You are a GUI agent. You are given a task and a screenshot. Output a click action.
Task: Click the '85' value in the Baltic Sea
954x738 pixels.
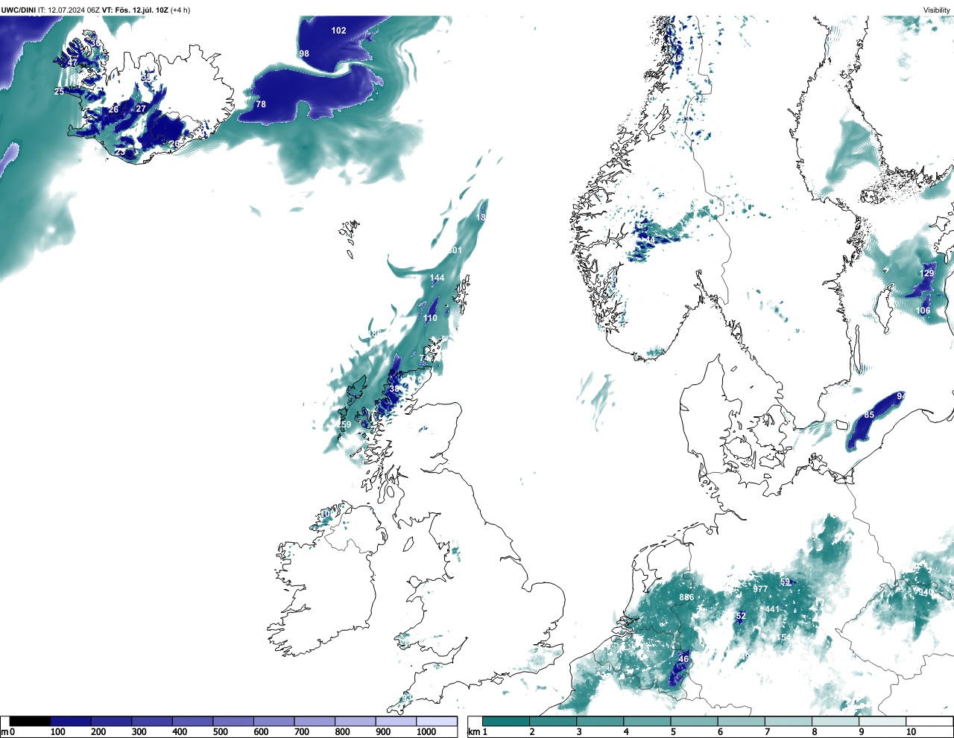(869, 415)
